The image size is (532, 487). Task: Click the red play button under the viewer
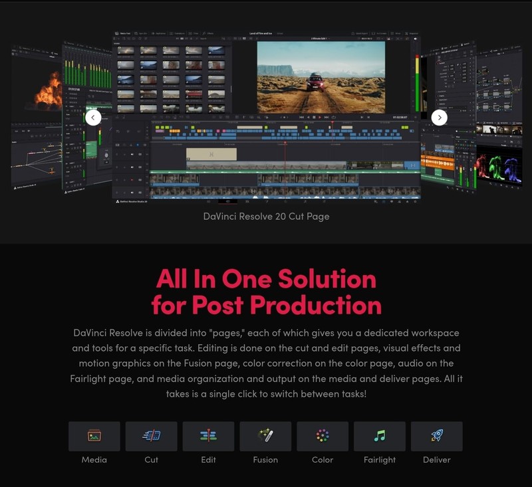click(320, 117)
